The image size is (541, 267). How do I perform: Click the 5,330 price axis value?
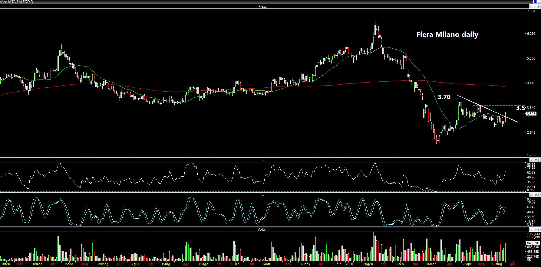531,58
